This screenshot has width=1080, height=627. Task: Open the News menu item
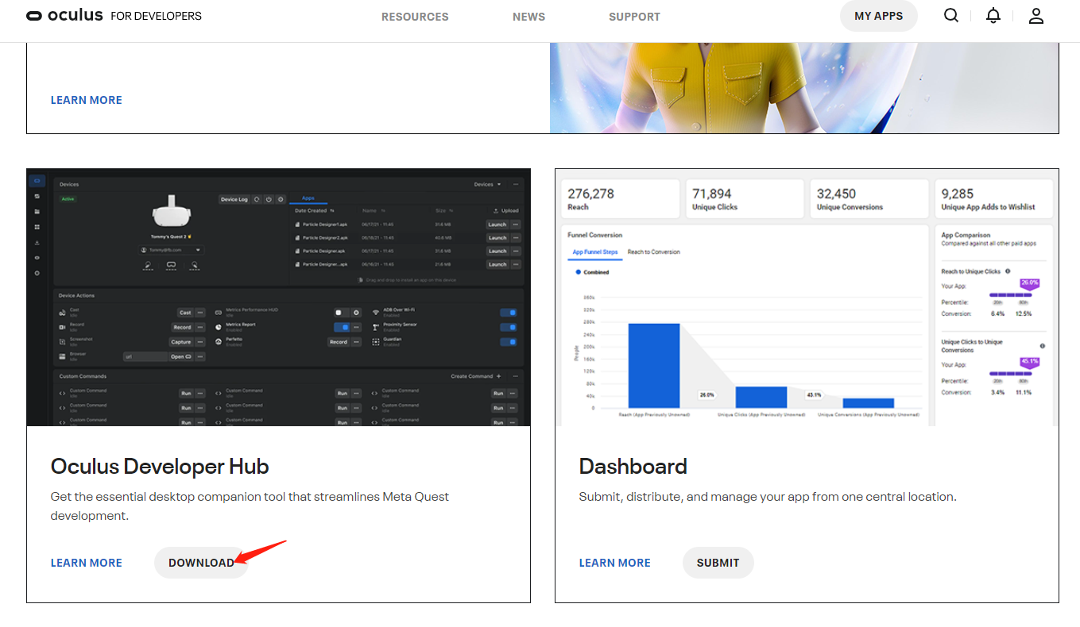(x=528, y=17)
